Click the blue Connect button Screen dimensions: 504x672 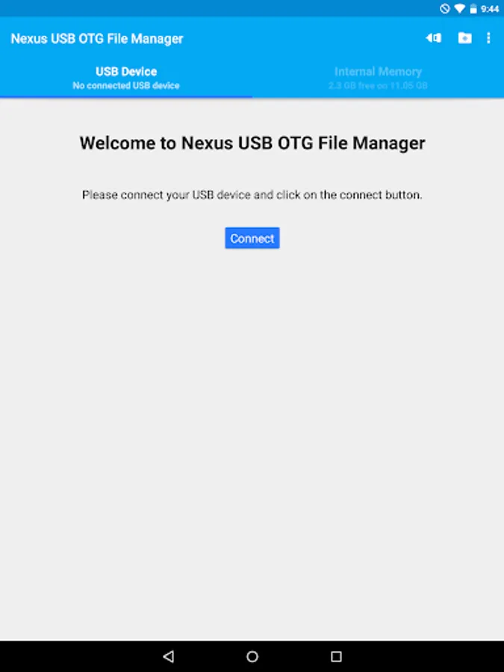point(252,238)
